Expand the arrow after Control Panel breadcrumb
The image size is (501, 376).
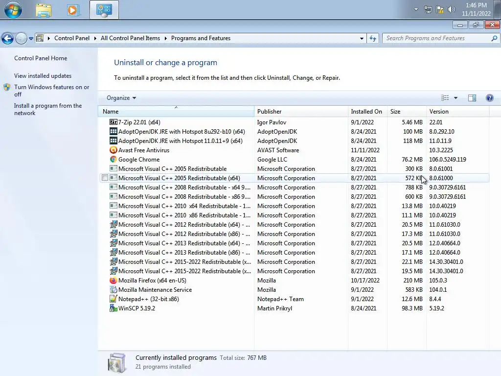[95, 38]
